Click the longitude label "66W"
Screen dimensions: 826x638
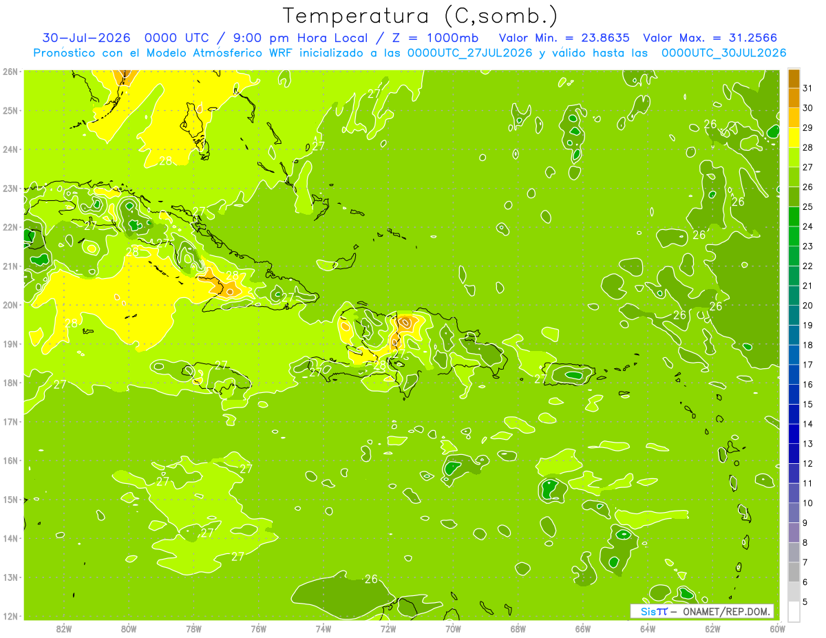(582, 628)
